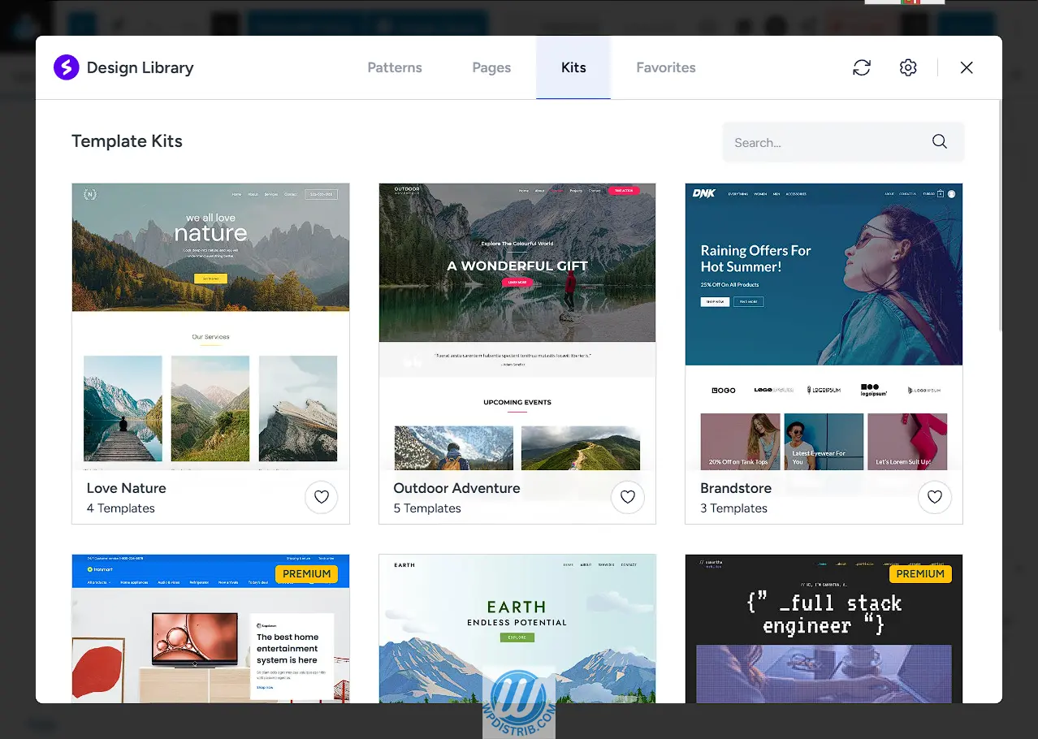Screen dimensions: 1038x739
Task: Click the '5 Templates' count text
Action: point(427,508)
